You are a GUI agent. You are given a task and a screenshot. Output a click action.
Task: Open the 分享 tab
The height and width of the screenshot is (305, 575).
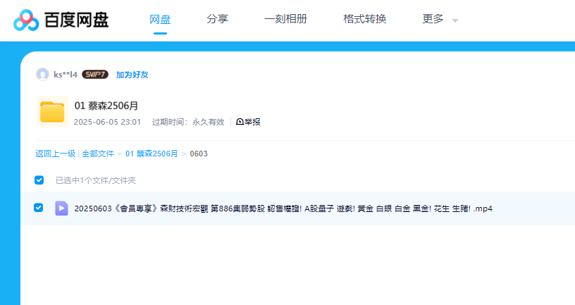click(217, 19)
